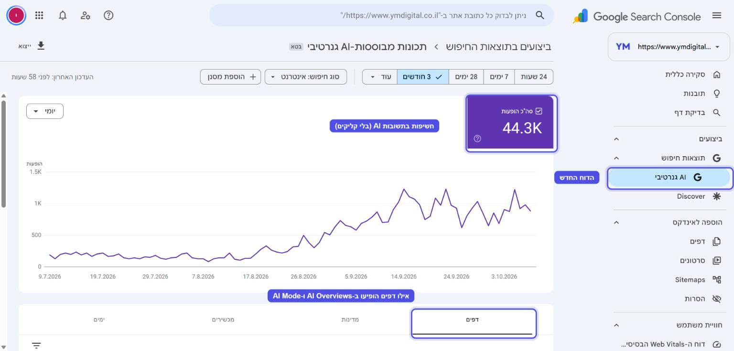Viewport: 734px width, 351px height.
Task: Collapse the ביצועים sidebar section
Action: pos(616,139)
